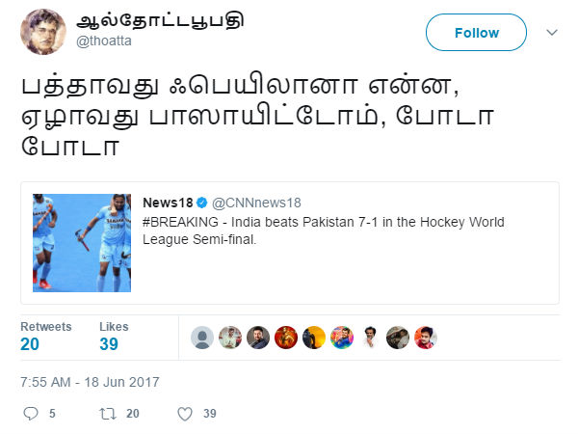Open the last liker avatar in red shirt
This screenshot has width=578, height=434.
click(426, 338)
